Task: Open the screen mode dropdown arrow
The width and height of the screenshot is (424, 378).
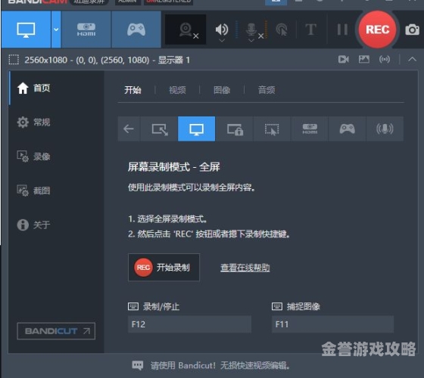Action: pos(56,29)
